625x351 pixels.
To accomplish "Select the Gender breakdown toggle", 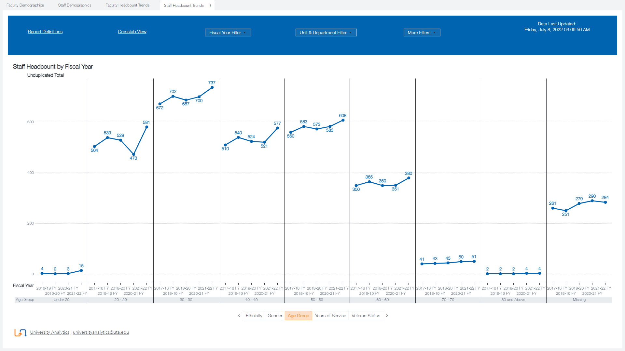I will pyautogui.click(x=275, y=316).
